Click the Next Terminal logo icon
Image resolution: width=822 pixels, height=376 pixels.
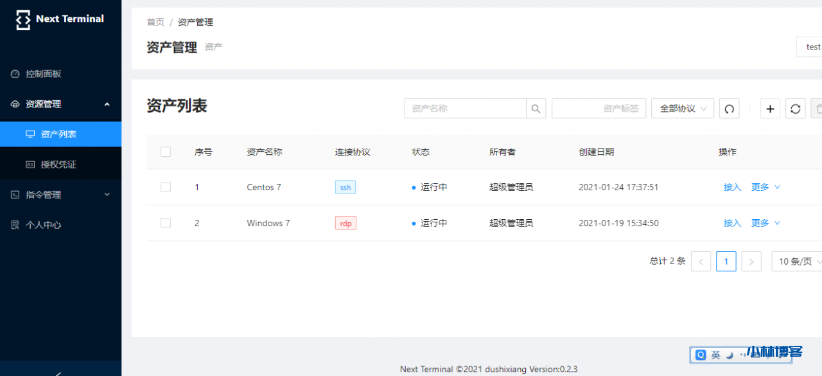(23, 19)
